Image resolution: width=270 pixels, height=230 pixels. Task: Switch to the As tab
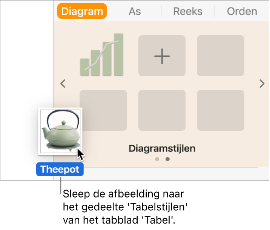(x=135, y=11)
